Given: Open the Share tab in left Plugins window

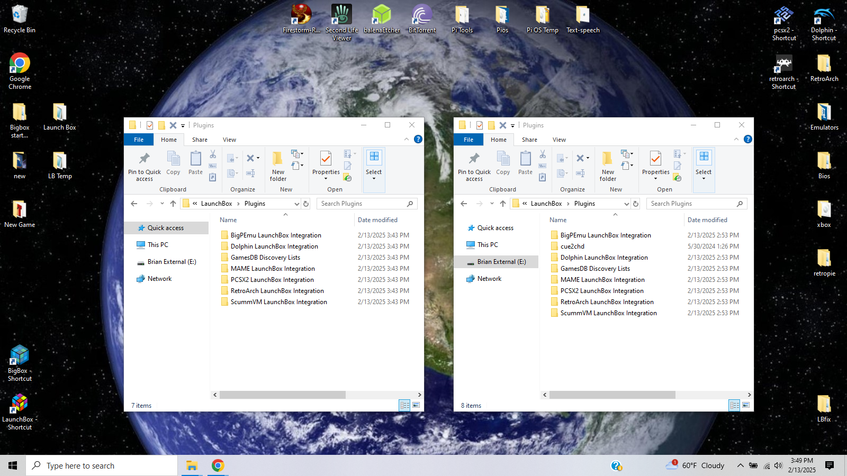Looking at the screenshot, I should [x=200, y=140].
